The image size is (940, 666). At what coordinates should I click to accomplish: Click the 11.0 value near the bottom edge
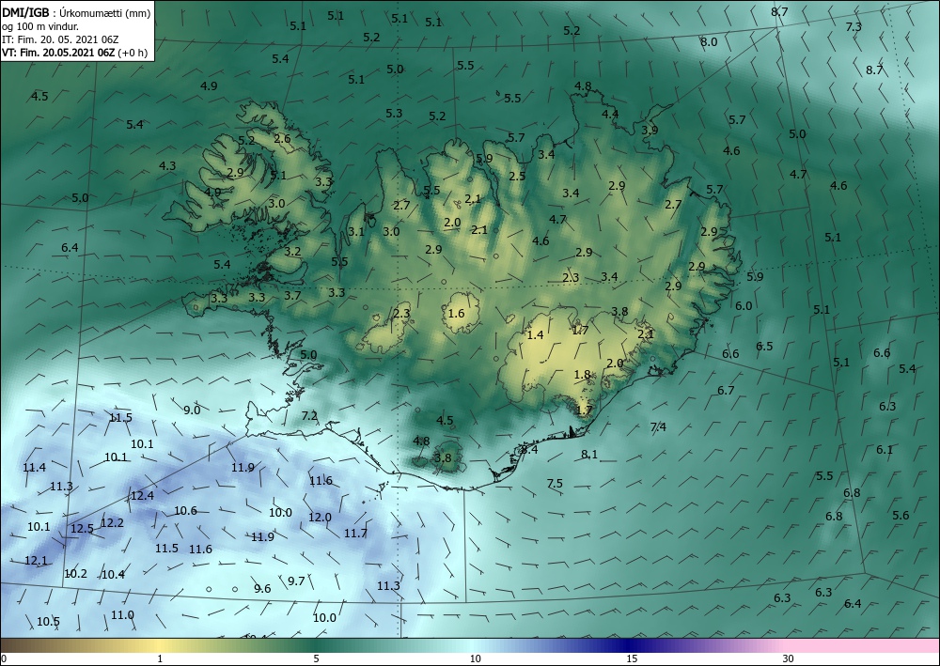tap(122, 614)
